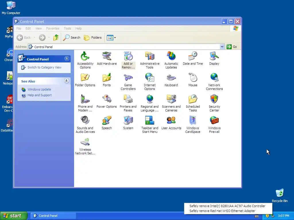Open the Windows Update link
The image size is (294, 220).
coord(39,89)
